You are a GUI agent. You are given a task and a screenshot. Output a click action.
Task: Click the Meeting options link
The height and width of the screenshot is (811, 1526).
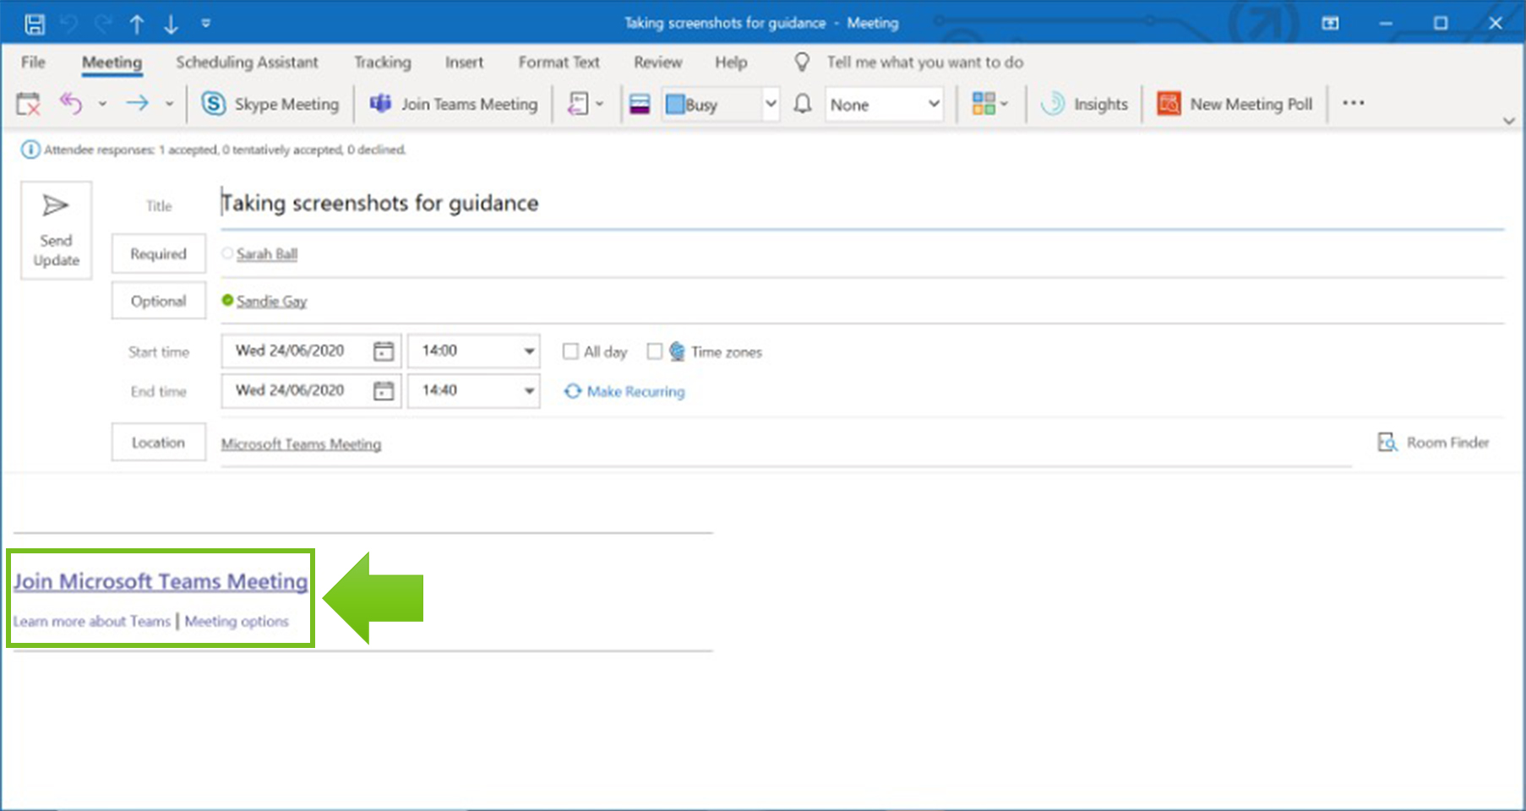point(237,621)
